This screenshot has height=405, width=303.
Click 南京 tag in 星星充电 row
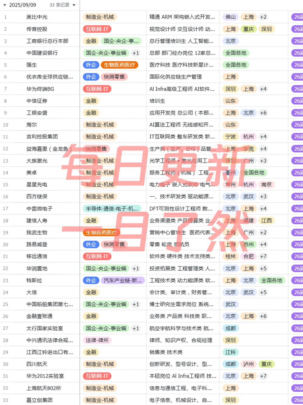point(266,185)
